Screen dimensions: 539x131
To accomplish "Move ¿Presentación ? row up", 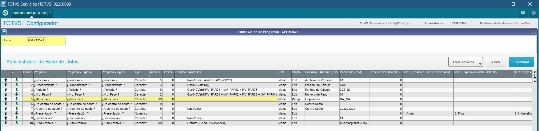I will tap(6, 113).
